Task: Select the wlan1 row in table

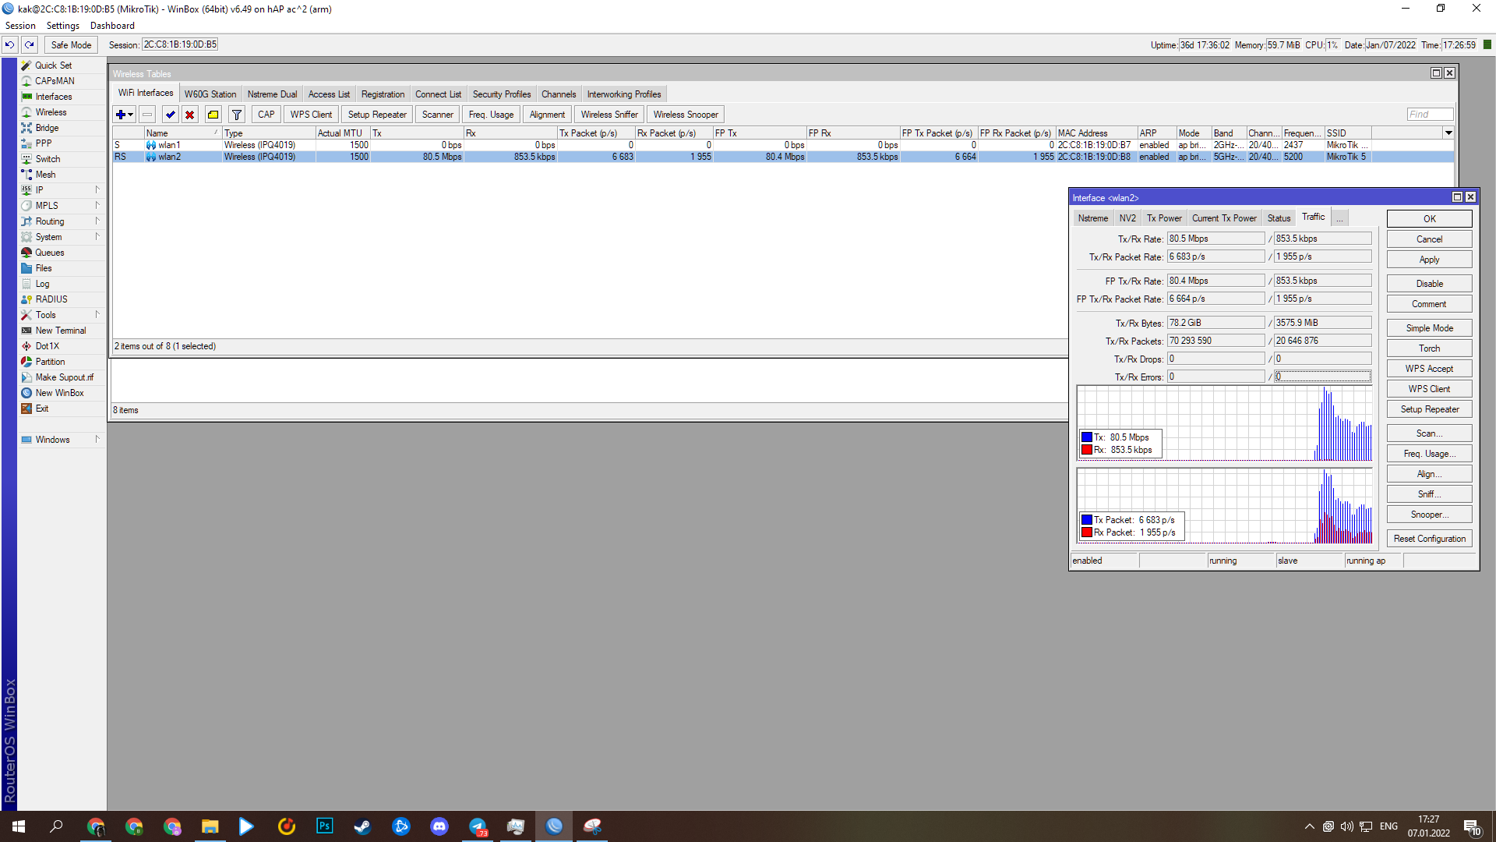Action: [783, 145]
